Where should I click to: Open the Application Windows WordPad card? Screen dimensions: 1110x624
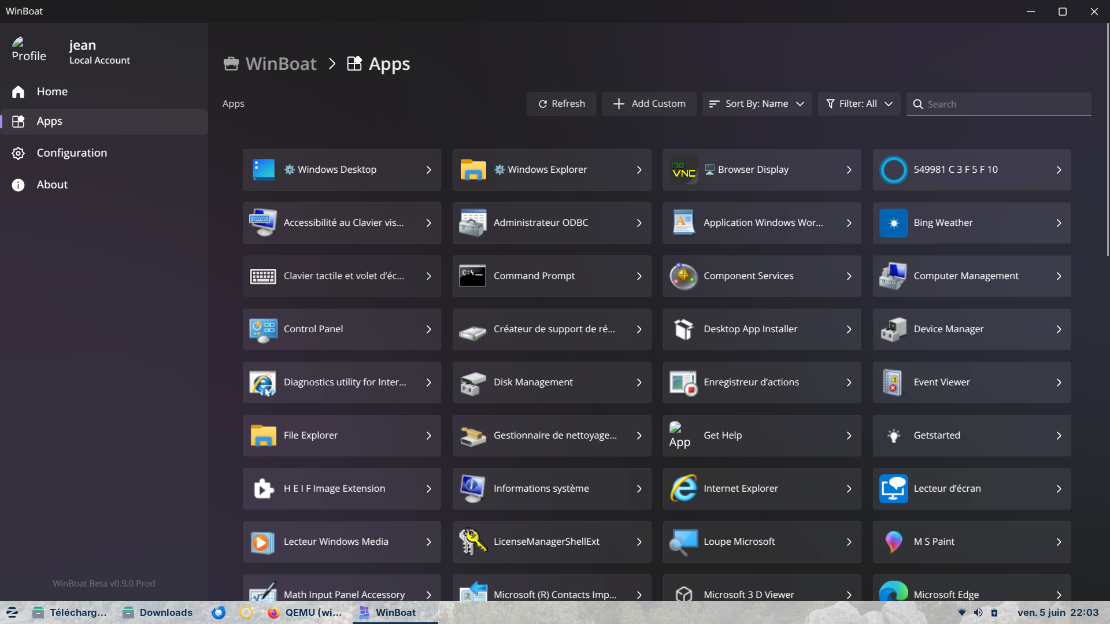761,223
